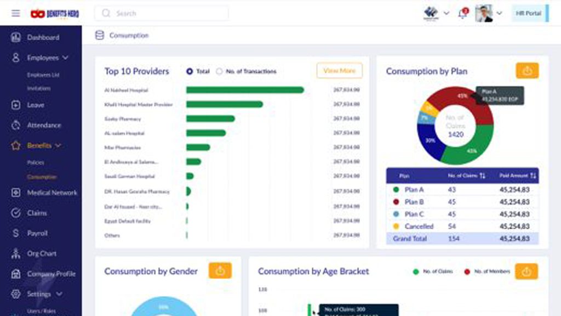Click the HR Portal button
This screenshot has width=561, height=316.
tap(530, 13)
